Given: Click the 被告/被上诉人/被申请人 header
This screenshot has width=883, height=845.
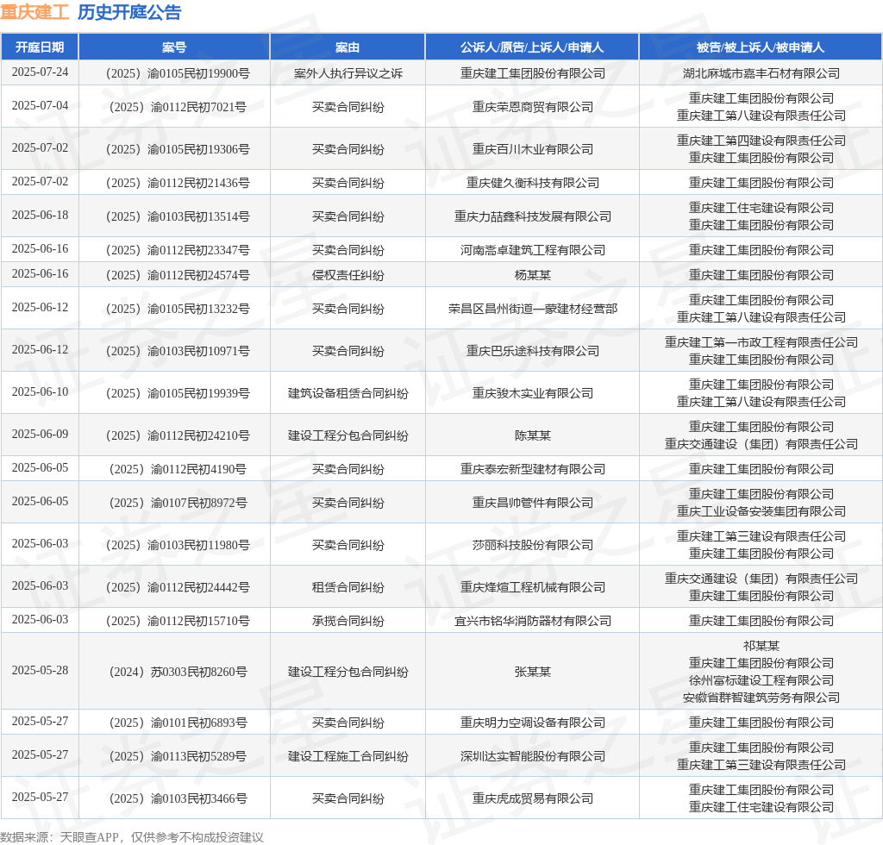Looking at the screenshot, I should pos(761,47).
